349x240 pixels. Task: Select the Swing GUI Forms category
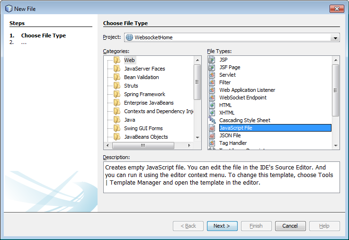pos(143,128)
